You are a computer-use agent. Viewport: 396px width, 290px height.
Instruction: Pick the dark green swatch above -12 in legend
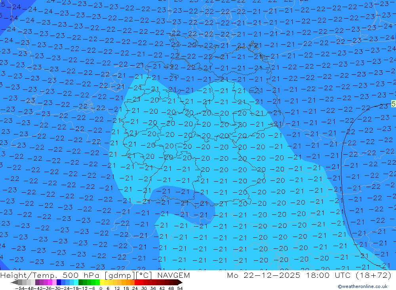coord(80,282)
